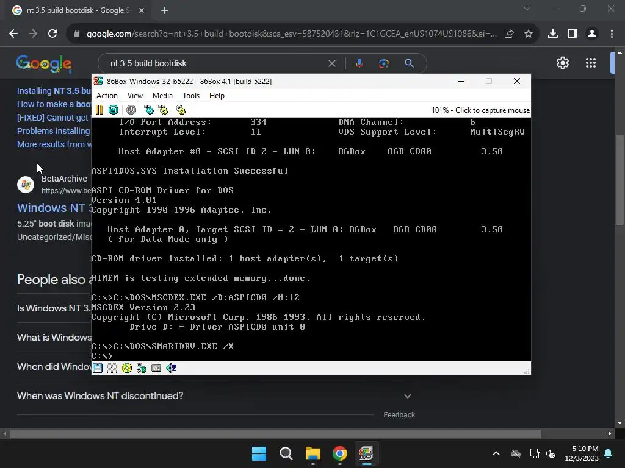
Task: Open Google quick settings gear
Action: 562,63
